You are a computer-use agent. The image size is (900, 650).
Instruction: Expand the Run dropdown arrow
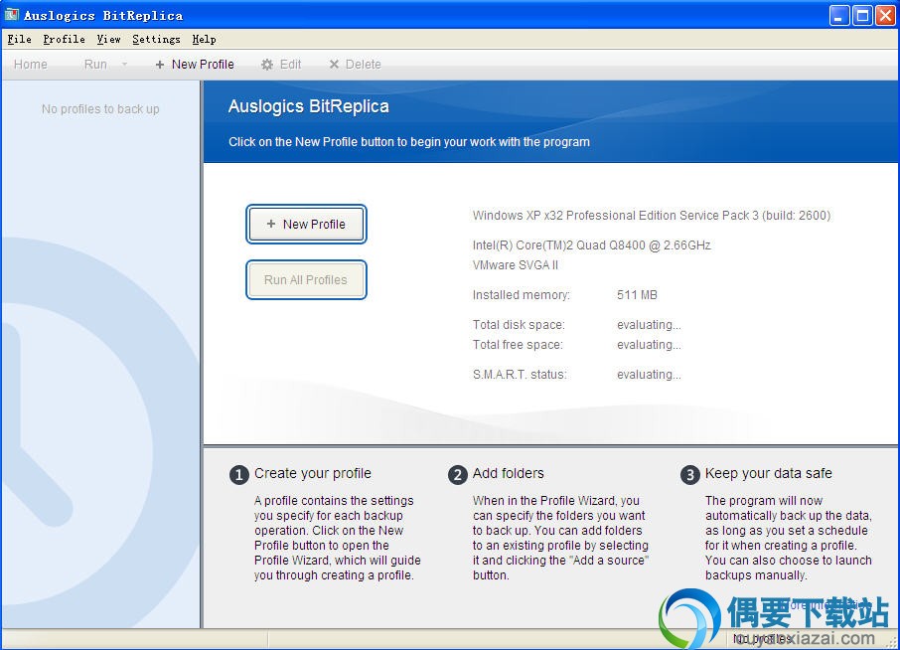124,65
